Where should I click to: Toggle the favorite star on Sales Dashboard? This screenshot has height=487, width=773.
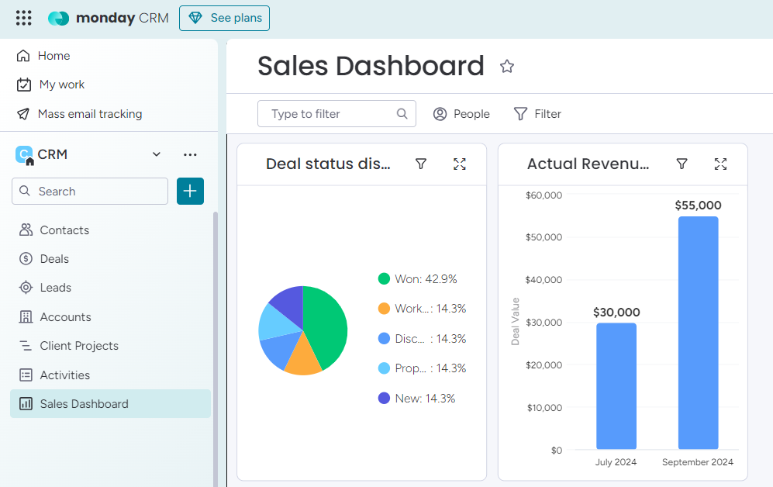pyautogui.click(x=507, y=66)
